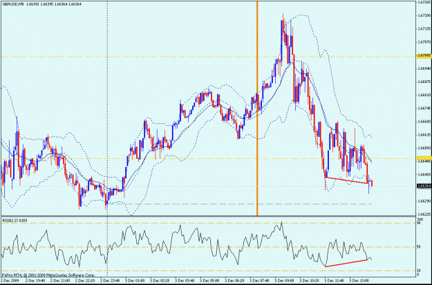Select the upper yellow dashed horizontal line

pos(208,57)
